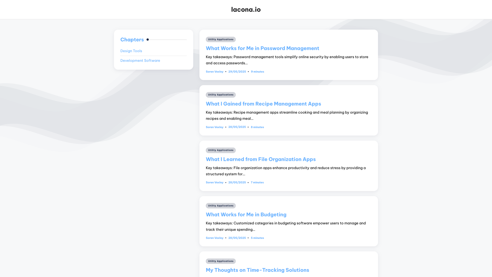Click the 9 minutes read time label

click(x=257, y=72)
